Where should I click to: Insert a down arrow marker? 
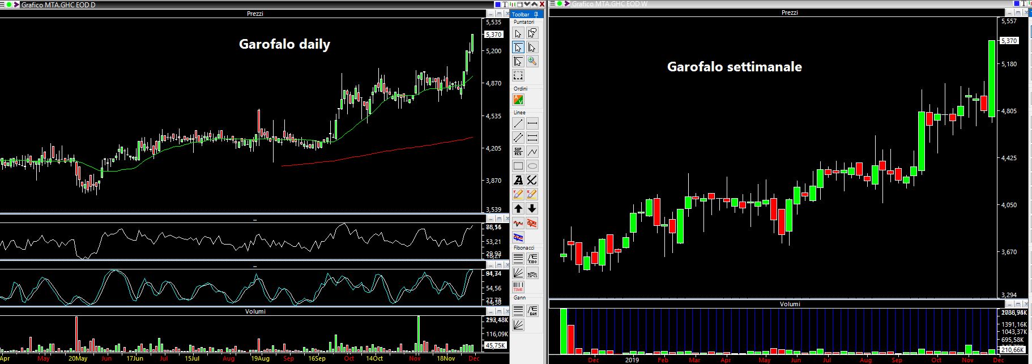click(x=532, y=208)
